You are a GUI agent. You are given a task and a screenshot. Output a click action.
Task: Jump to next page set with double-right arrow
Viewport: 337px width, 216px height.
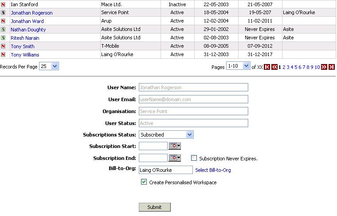[324, 67]
